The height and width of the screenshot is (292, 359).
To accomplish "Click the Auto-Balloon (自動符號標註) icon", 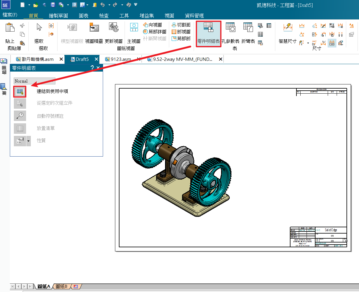I will point(20,116).
